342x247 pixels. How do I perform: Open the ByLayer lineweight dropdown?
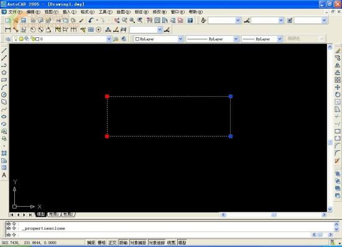280,39
